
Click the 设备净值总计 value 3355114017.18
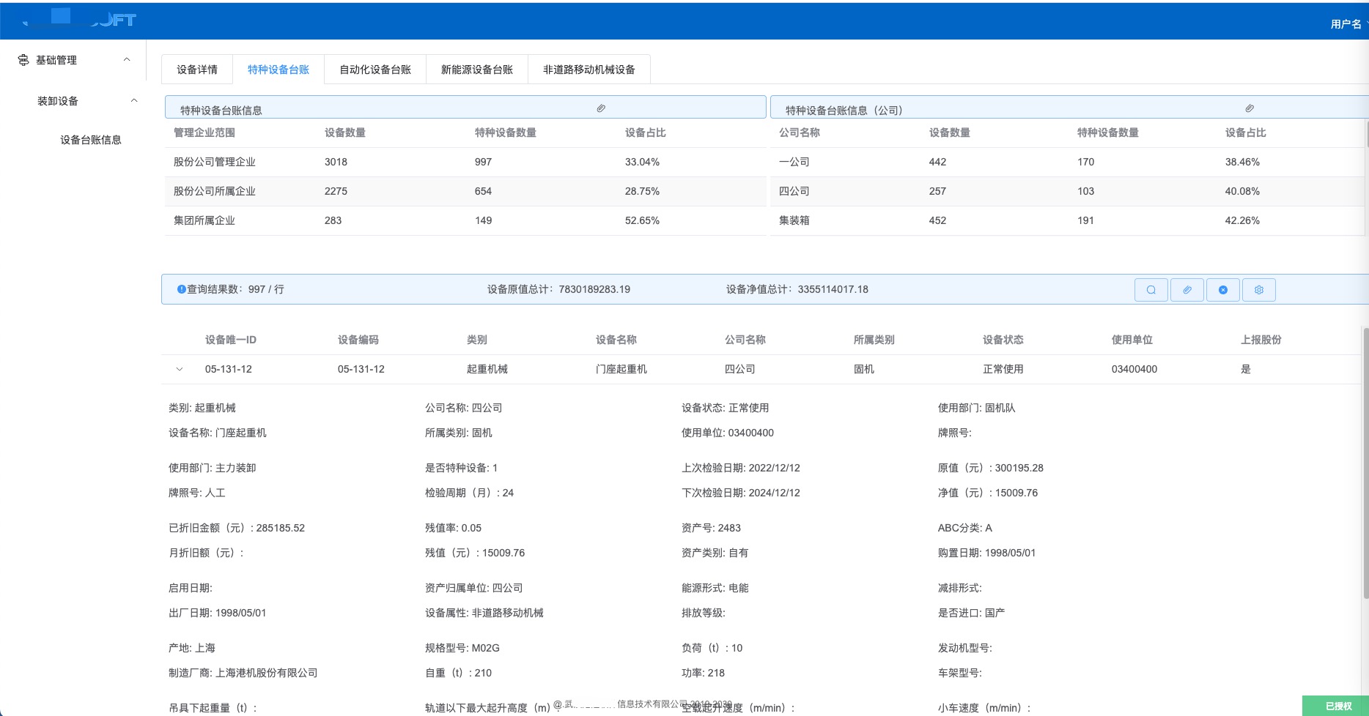click(833, 289)
